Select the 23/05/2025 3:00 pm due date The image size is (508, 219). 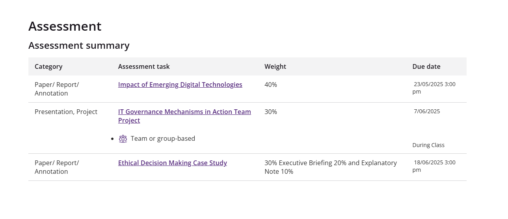pos(434,88)
